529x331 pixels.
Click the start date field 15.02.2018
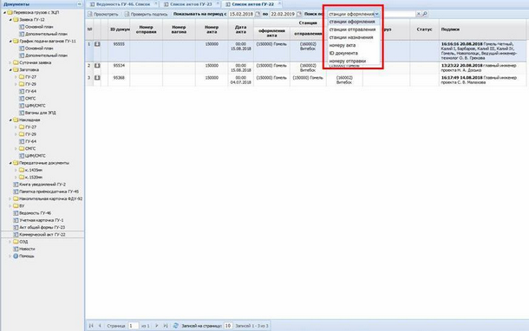point(241,14)
